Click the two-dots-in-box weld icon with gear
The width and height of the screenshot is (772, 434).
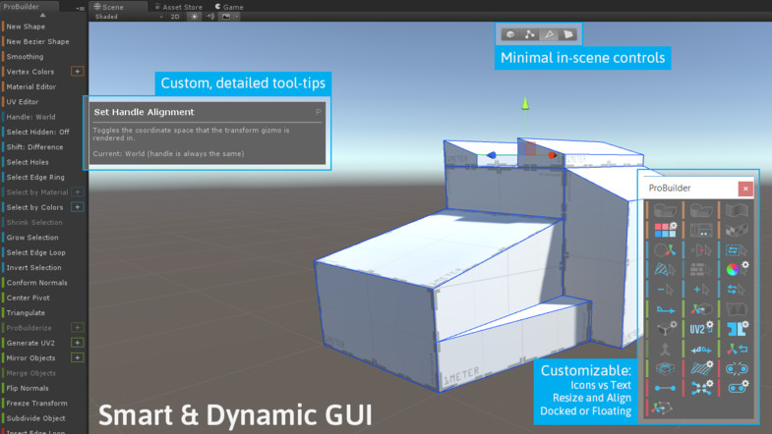click(738, 387)
